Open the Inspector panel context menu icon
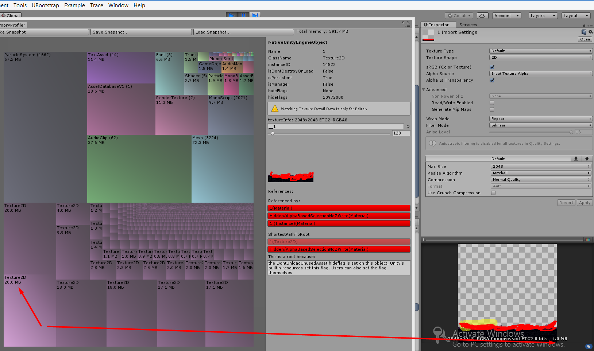The width and height of the screenshot is (594, 351). pyautogui.click(x=590, y=26)
